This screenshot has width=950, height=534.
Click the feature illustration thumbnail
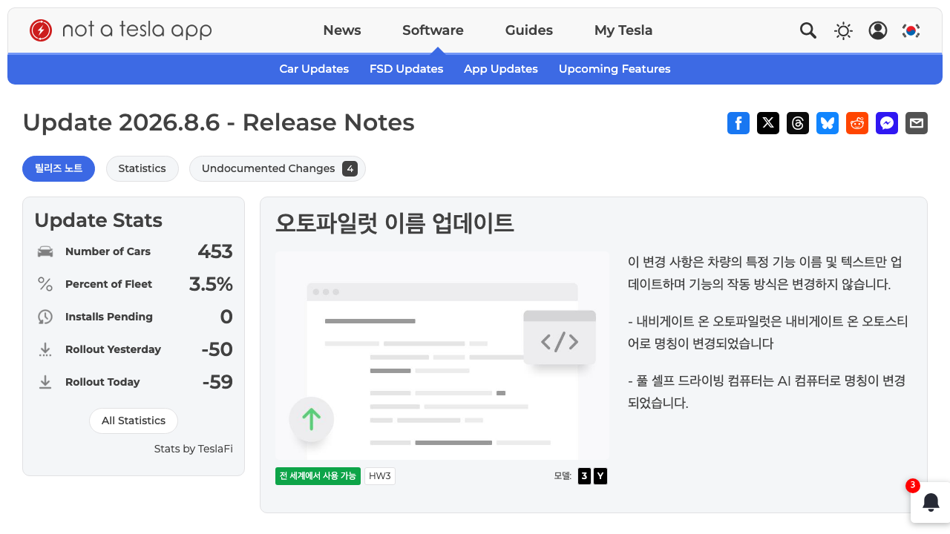(442, 356)
